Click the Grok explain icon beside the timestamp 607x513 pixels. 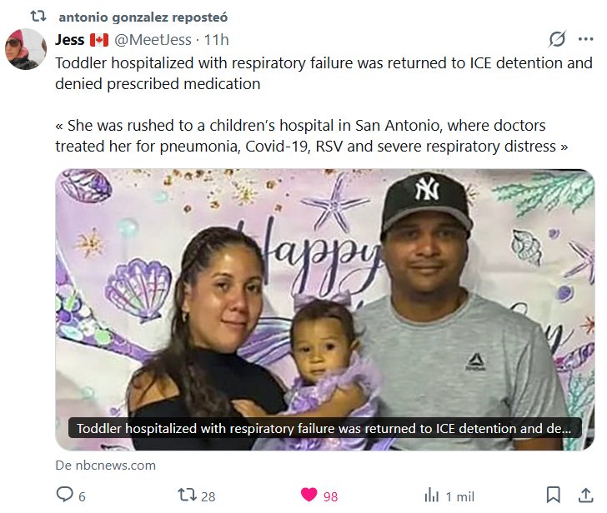click(x=557, y=40)
